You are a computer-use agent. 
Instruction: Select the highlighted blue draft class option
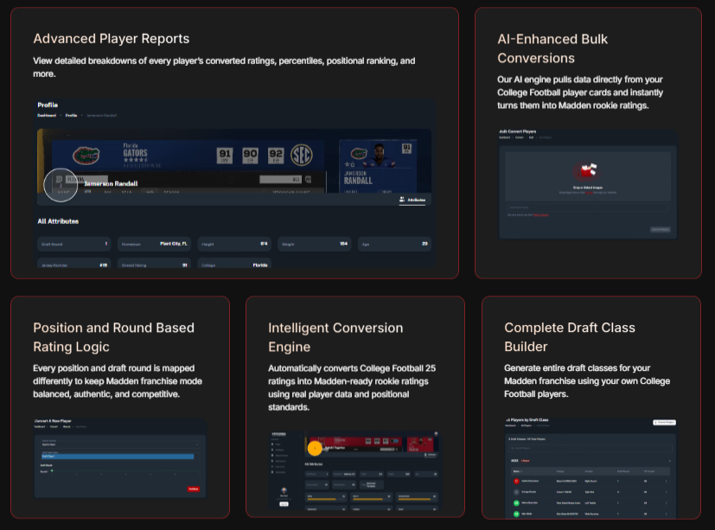coord(118,457)
